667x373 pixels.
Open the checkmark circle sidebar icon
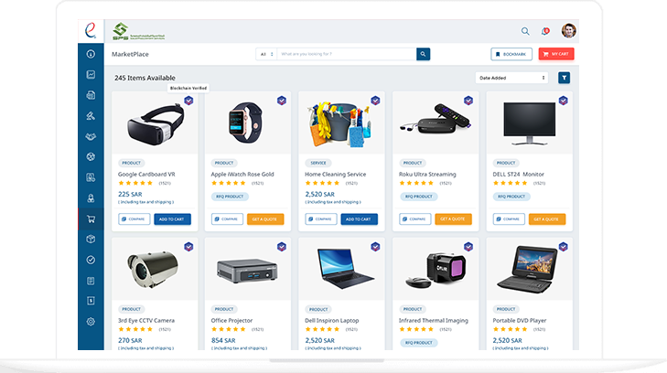pos(91,260)
